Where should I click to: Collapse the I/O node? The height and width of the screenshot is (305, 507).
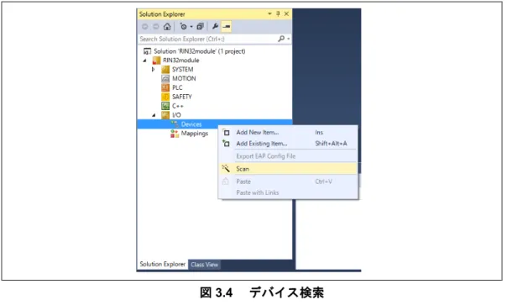(154, 115)
